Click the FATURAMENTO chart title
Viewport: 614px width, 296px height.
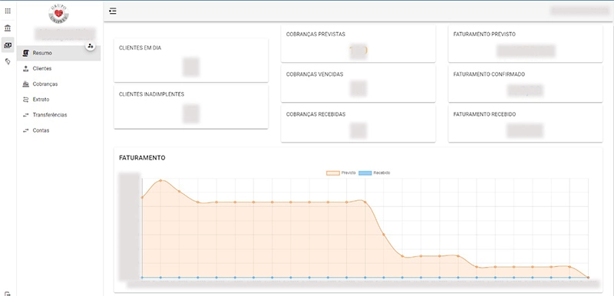tap(142, 158)
